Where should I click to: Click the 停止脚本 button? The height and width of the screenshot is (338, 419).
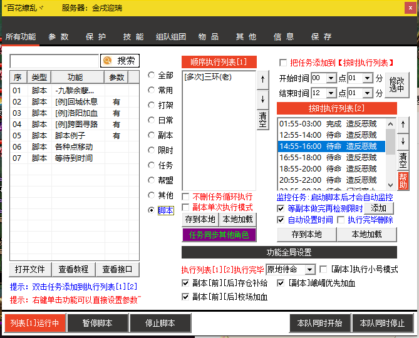pos(160,324)
